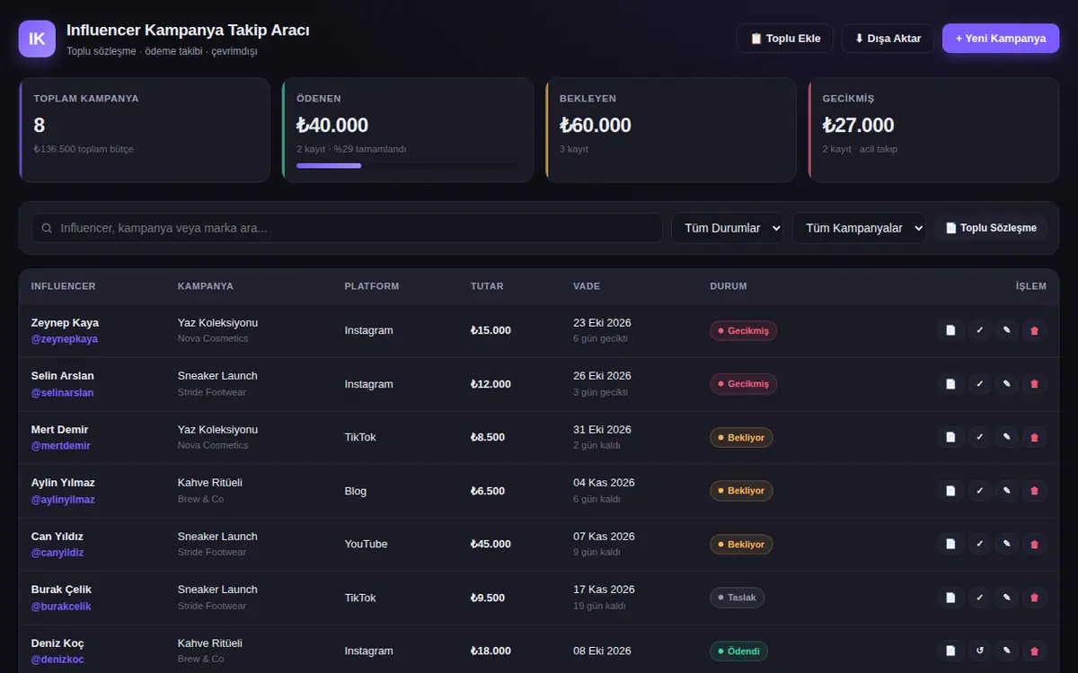Select the Bekliyor badge for Can Yıldız
Screen dimensions: 1078x673
741,544
